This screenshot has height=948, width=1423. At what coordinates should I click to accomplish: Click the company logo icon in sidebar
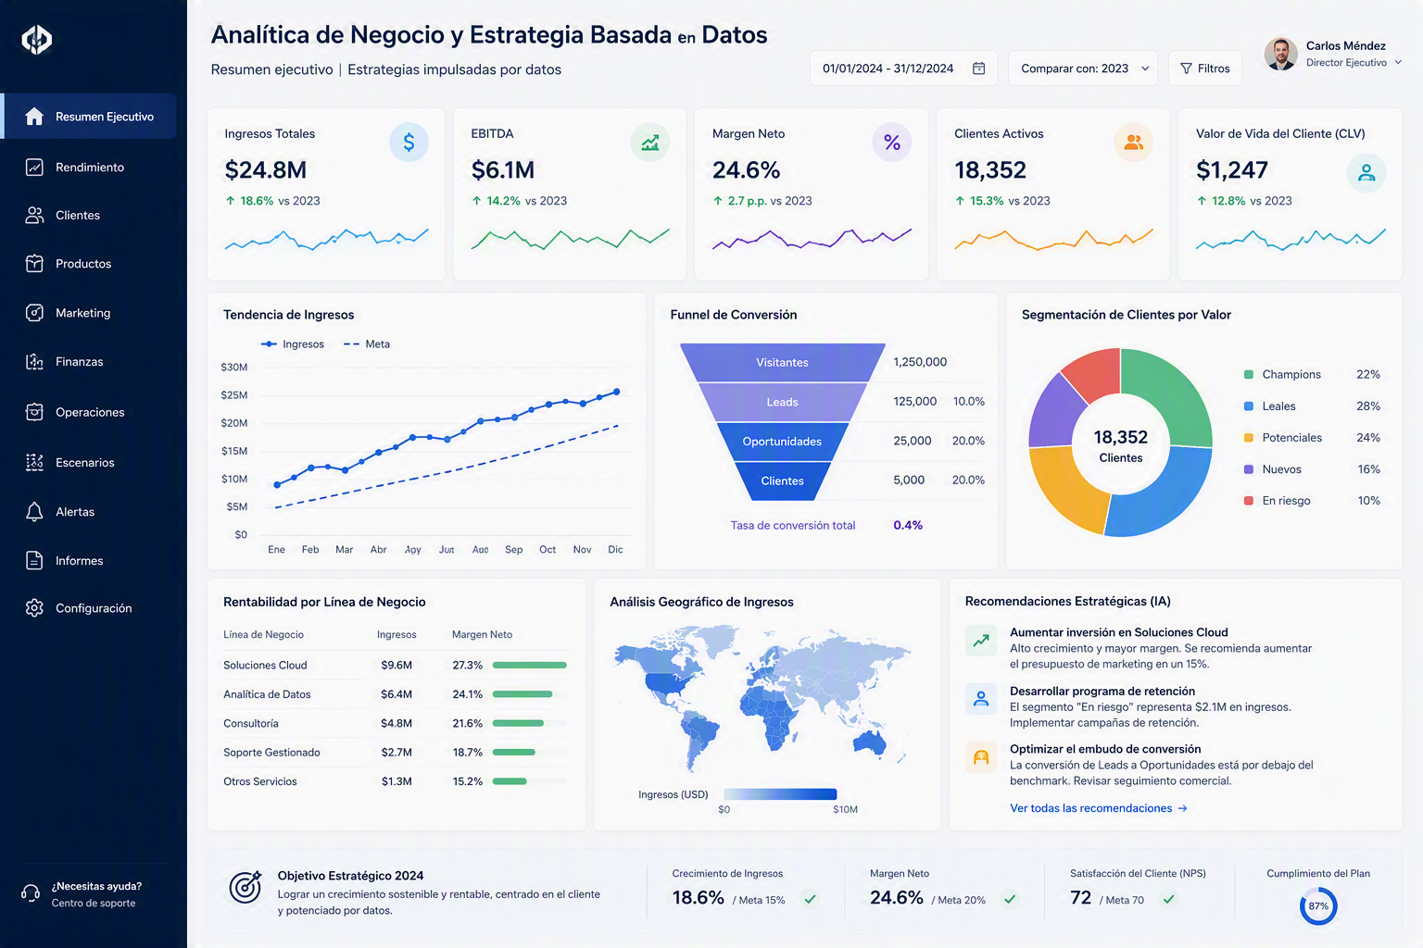pos(37,39)
